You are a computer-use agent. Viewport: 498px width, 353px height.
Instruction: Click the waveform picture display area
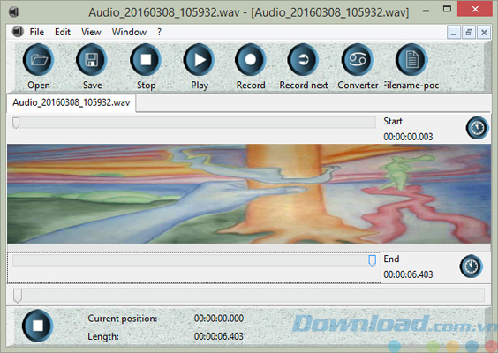(x=249, y=194)
